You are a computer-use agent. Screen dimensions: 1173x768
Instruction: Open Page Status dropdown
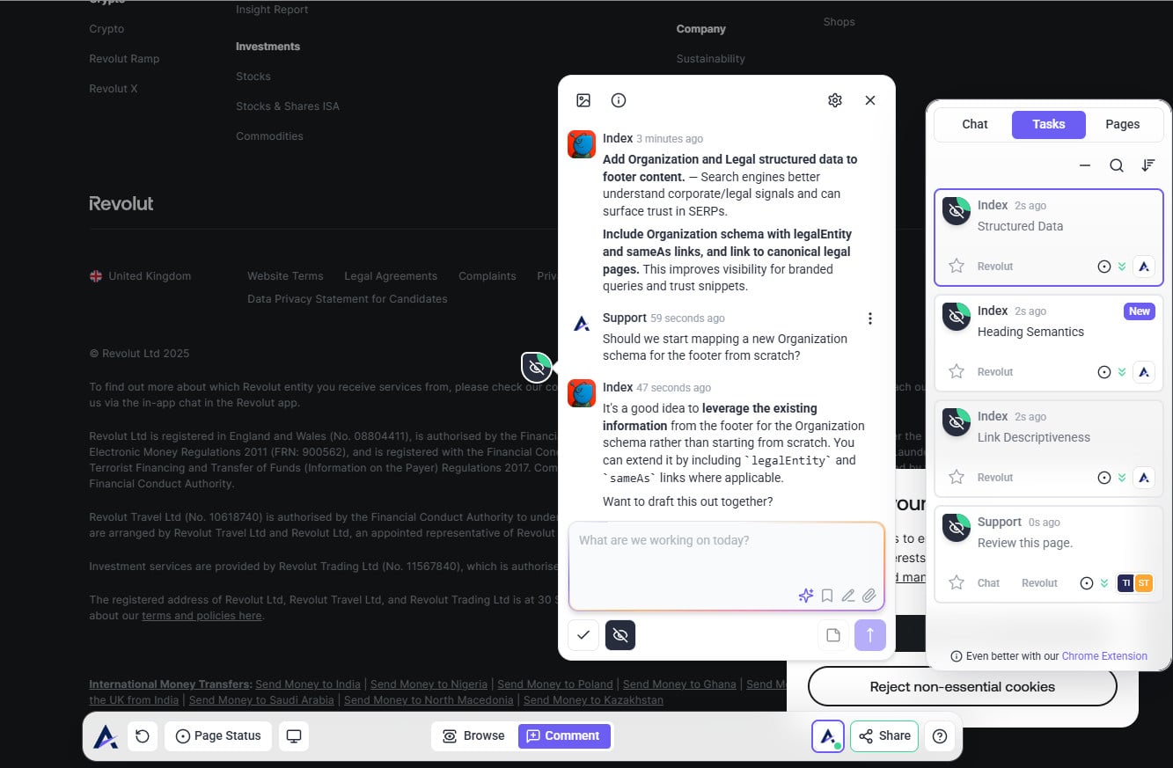(x=218, y=736)
